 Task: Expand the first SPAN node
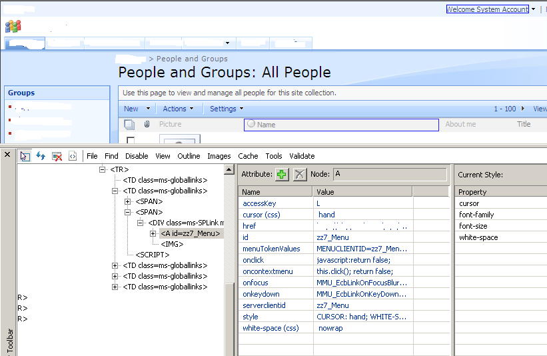pos(128,201)
